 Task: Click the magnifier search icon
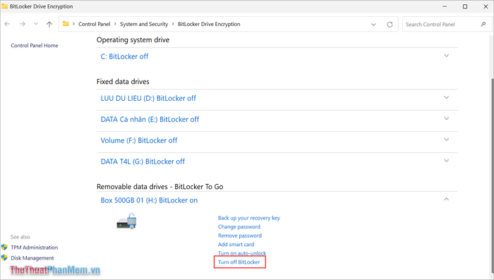click(483, 24)
